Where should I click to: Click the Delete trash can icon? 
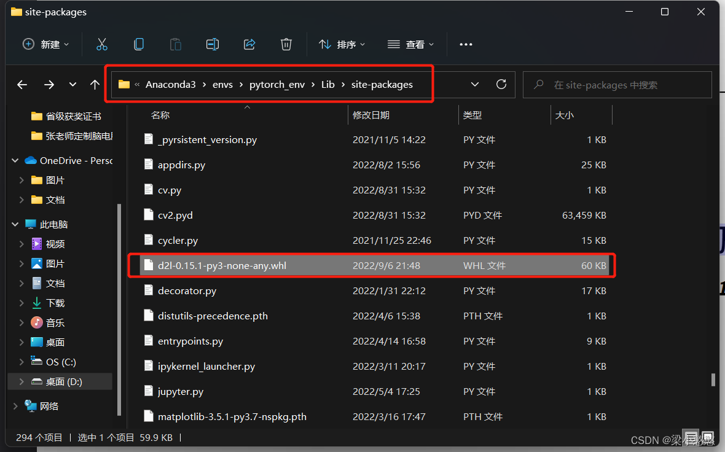click(x=286, y=44)
